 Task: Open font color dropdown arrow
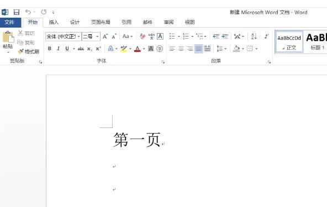tap(144, 49)
